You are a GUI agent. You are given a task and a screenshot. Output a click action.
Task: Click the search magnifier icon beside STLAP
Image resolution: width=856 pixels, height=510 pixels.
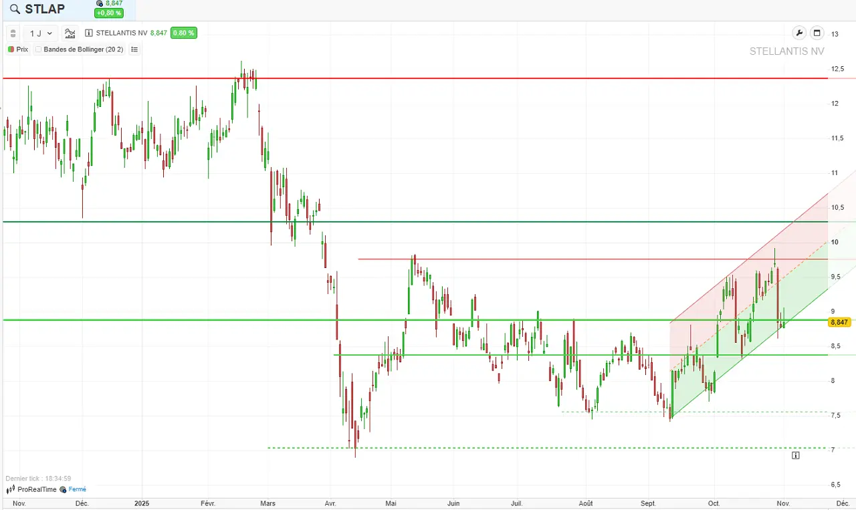tap(14, 9)
